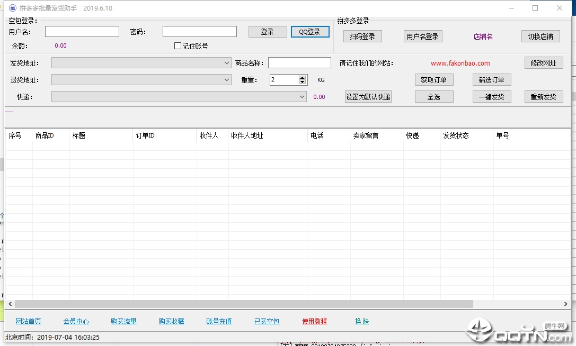Click the 换肤 skin link
The width and height of the screenshot is (576, 346).
coord(362,321)
